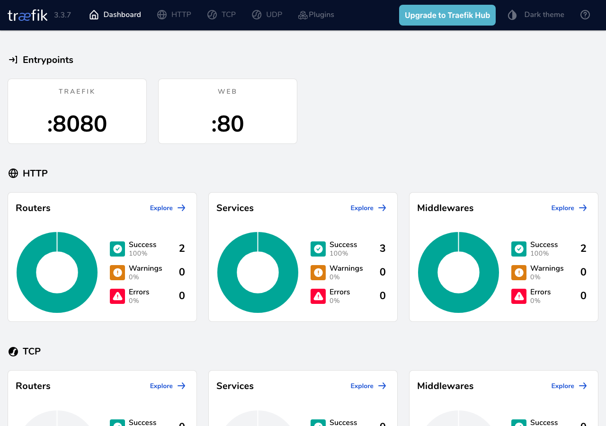Click TCP Routers card title
The image size is (606, 426).
(33, 386)
